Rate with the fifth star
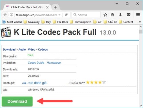Viewport: 143px width, 108px height. tap(104, 82)
